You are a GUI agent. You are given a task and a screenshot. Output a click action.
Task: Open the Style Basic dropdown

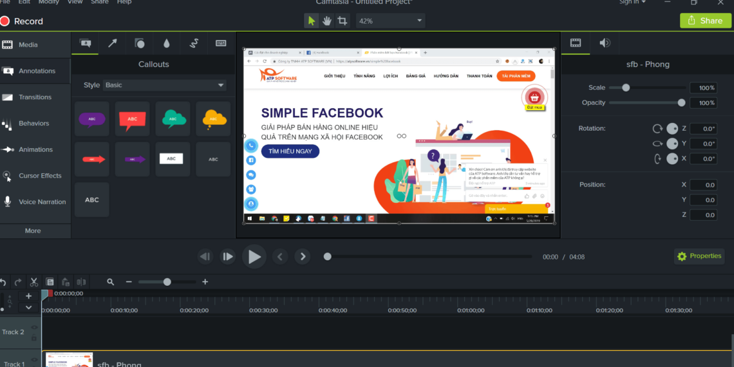(164, 85)
